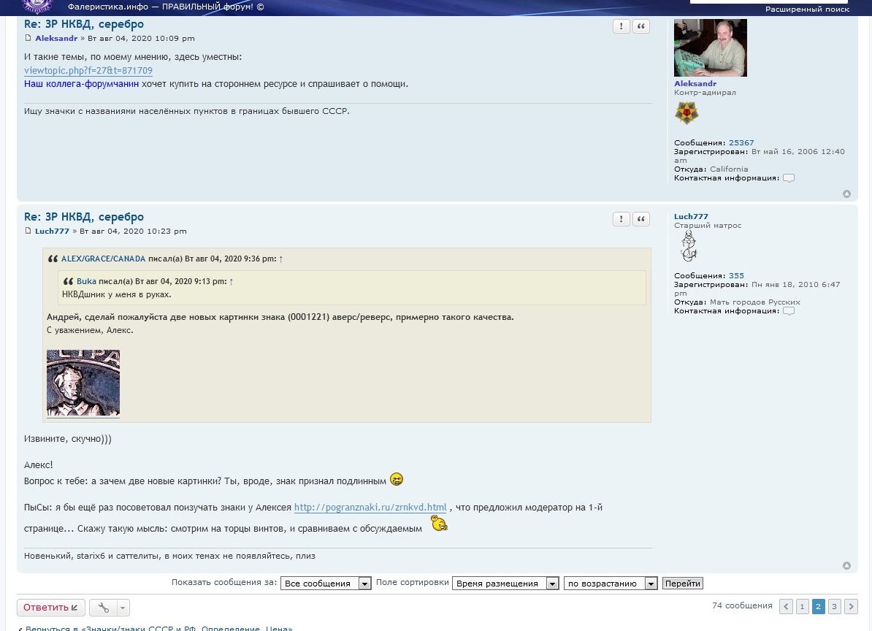Open the "Все сообщения" display dropdown
This screenshot has width=872, height=631.
point(327,584)
